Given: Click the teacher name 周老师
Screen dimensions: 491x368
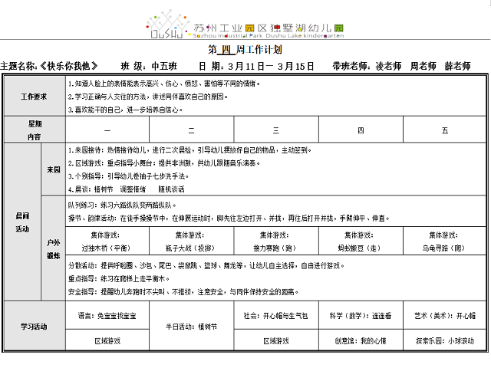Looking at the screenshot, I should point(423,66).
